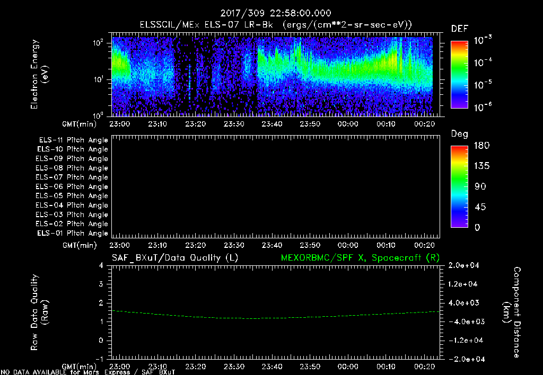
Task: Click the 10^-5 DEF scale value
Action: [483, 85]
